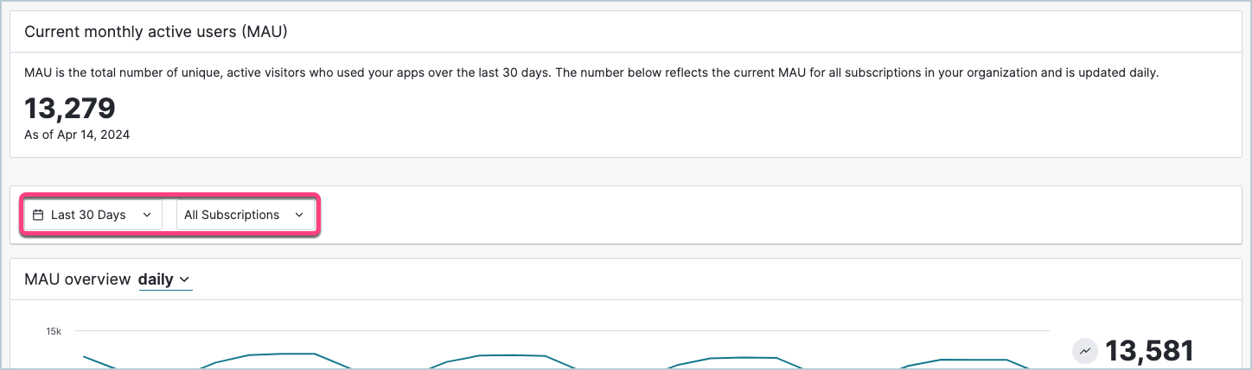Click the chevron arrow on All Subscriptions
Viewport: 1252px width, 370px height.
pyautogui.click(x=299, y=215)
